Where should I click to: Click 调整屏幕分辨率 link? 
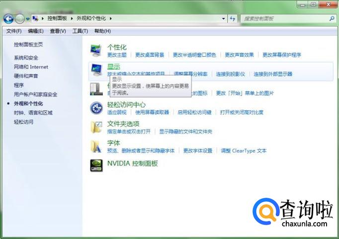pos(190,74)
